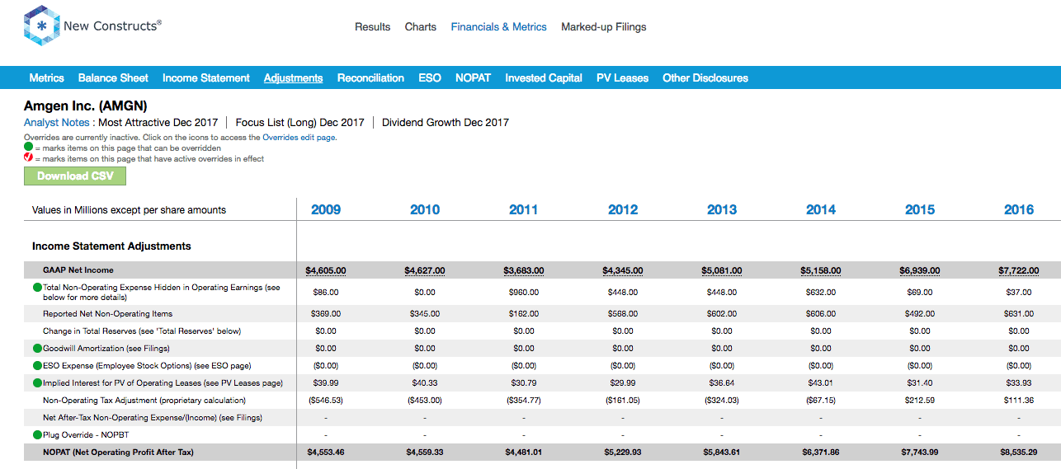Click implied interest value $43.01
1061x469 pixels.
tap(821, 382)
